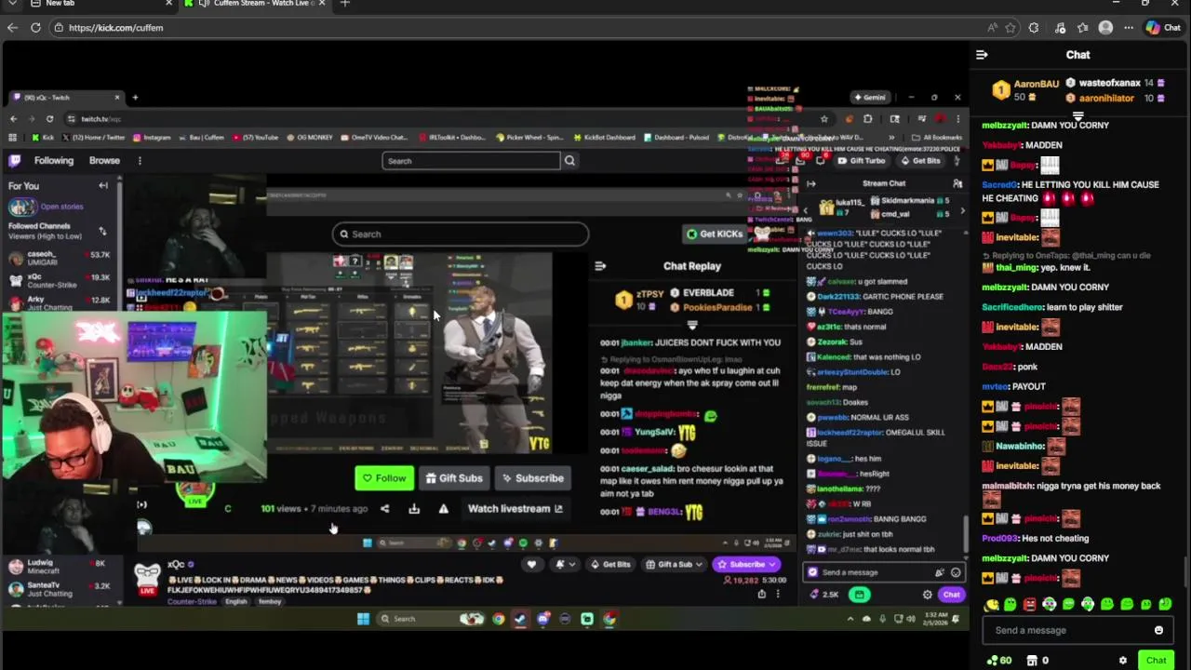Twitch more options dots beside Browse
Image resolution: width=1191 pixels, height=670 pixels.
[140, 161]
